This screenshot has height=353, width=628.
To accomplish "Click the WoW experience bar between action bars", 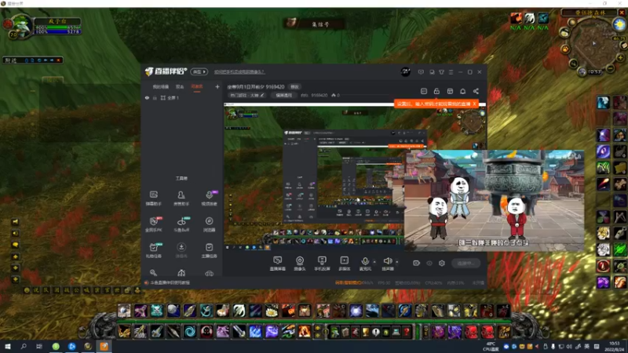I will pos(314,321).
